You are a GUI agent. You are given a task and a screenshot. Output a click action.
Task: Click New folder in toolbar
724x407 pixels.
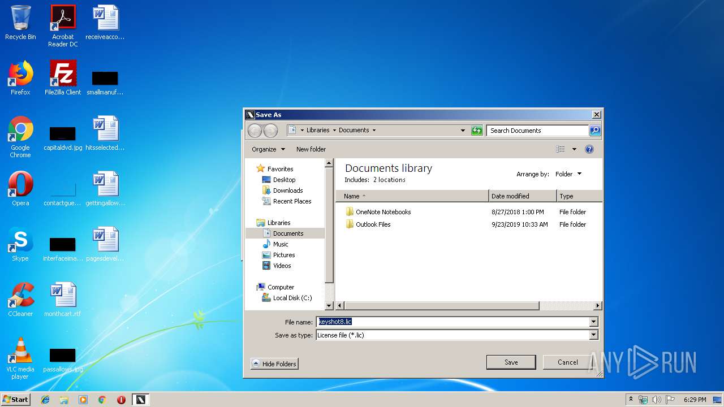click(311, 149)
